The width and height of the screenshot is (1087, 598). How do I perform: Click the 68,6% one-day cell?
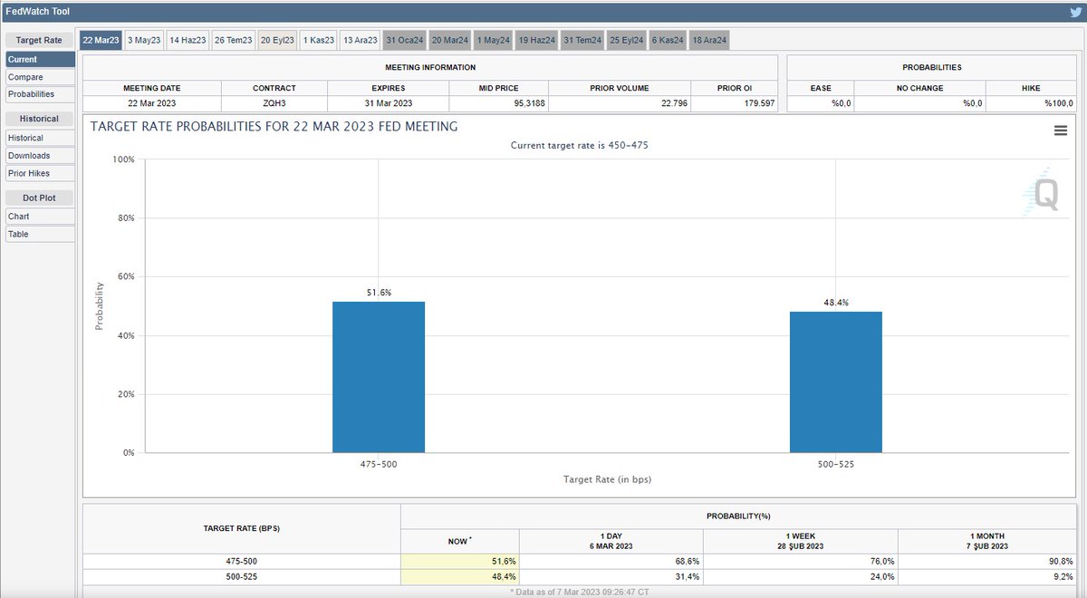[x=611, y=562]
